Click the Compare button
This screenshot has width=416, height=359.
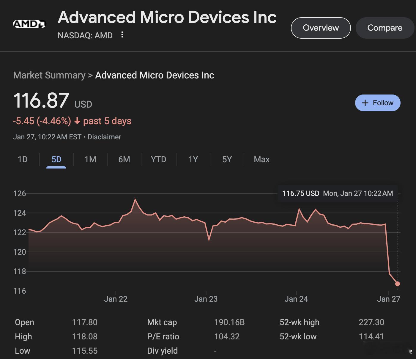point(385,28)
